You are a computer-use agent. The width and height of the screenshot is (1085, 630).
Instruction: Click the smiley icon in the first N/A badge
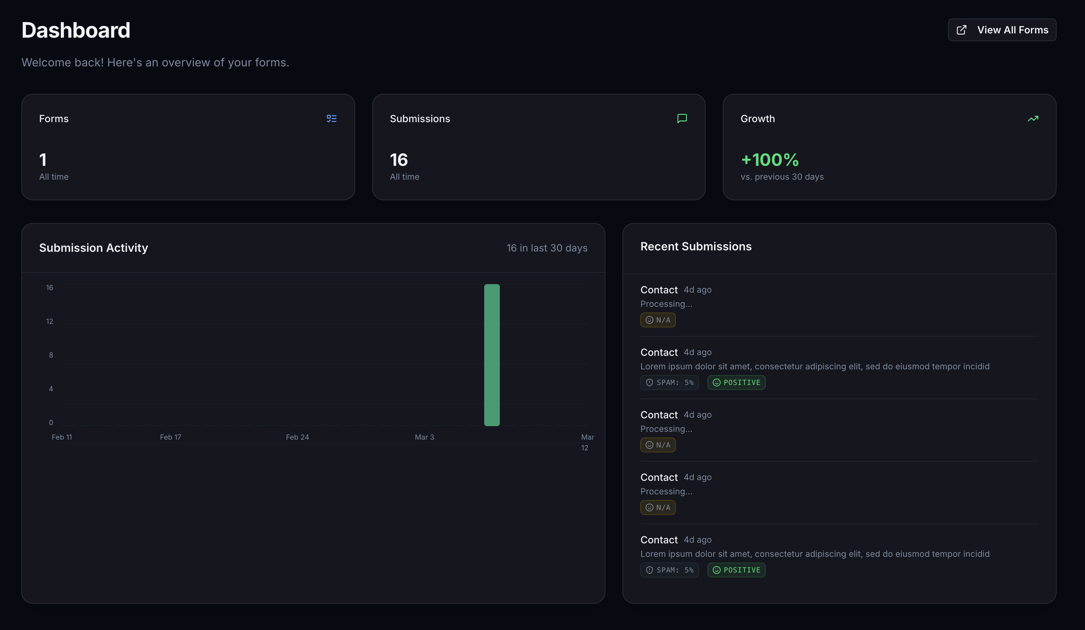(x=649, y=320)
